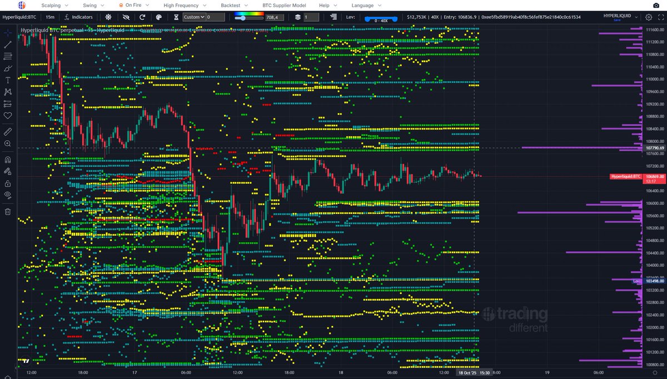Viewport: 667px width, 379px height.
Task: Click the 111600.00 price axis label
Action: click(x=654, y=29)
